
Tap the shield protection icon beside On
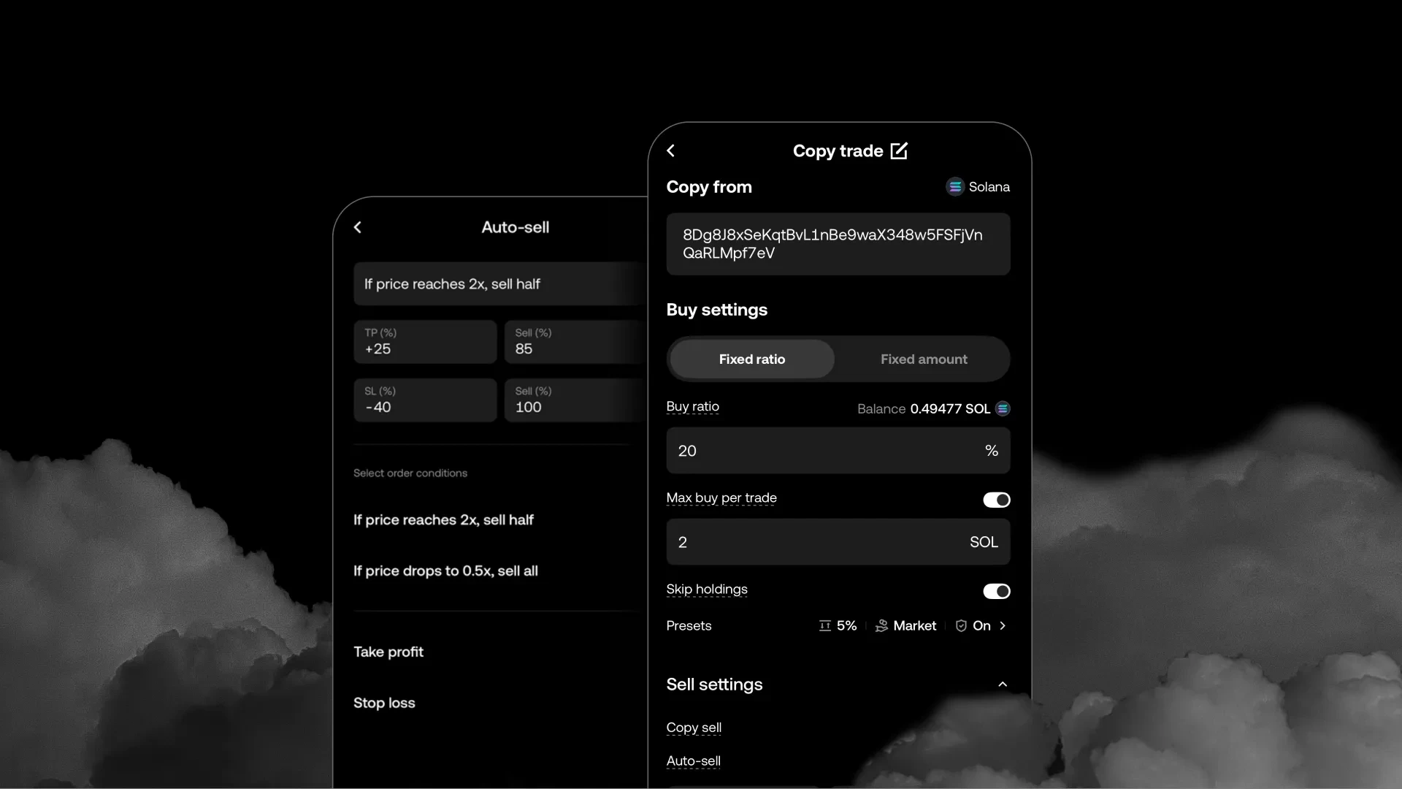point(961,625)
